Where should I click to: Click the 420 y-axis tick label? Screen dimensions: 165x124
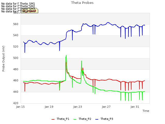click(16, 103)
